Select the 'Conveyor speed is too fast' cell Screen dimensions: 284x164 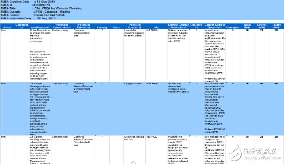click(x=134, y=137)
